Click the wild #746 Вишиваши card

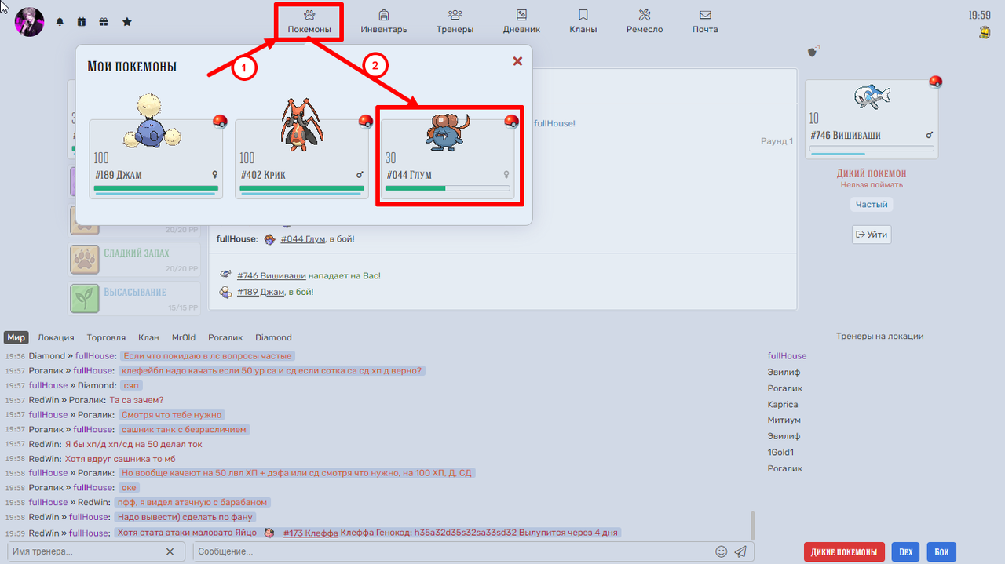click(x=872, y=118)
